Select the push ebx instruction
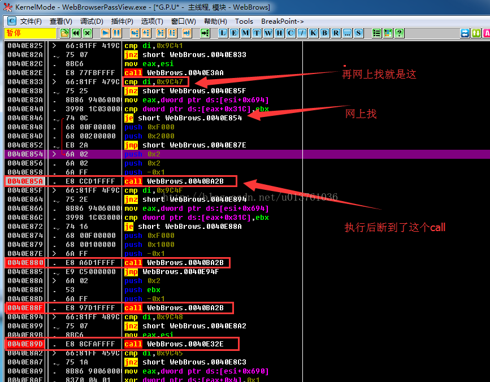Image resolution: width=490 pixels, height=382 pixels. pos(142,290)
